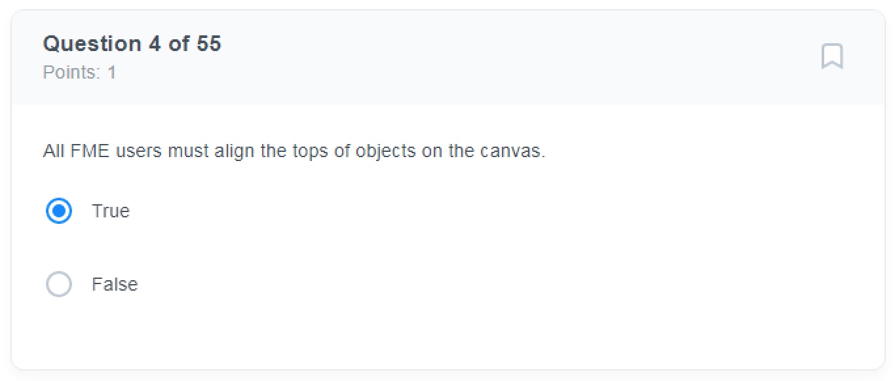895x381 pixels.
Task: Click the digit "4" in the heading
Action: pyautogui.click(x=155, y=44)
